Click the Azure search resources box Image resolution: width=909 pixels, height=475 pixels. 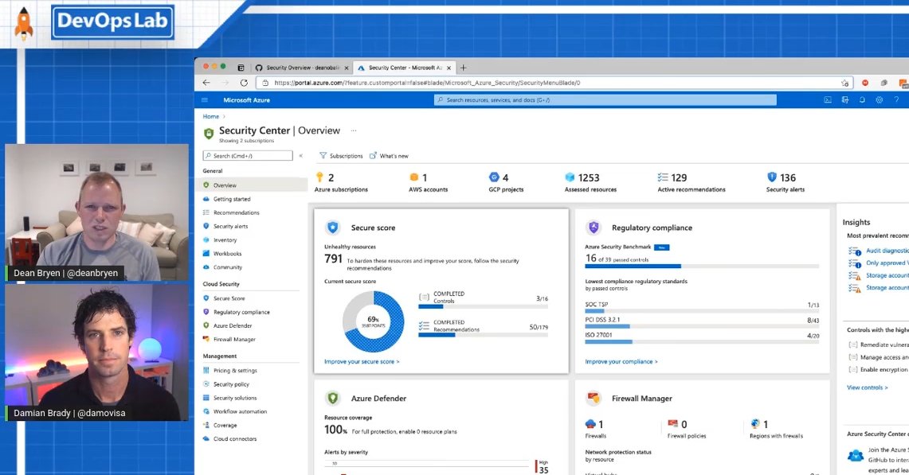(605, 99)
